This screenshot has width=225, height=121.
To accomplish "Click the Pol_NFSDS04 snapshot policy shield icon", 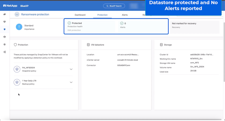I will 17,69.
